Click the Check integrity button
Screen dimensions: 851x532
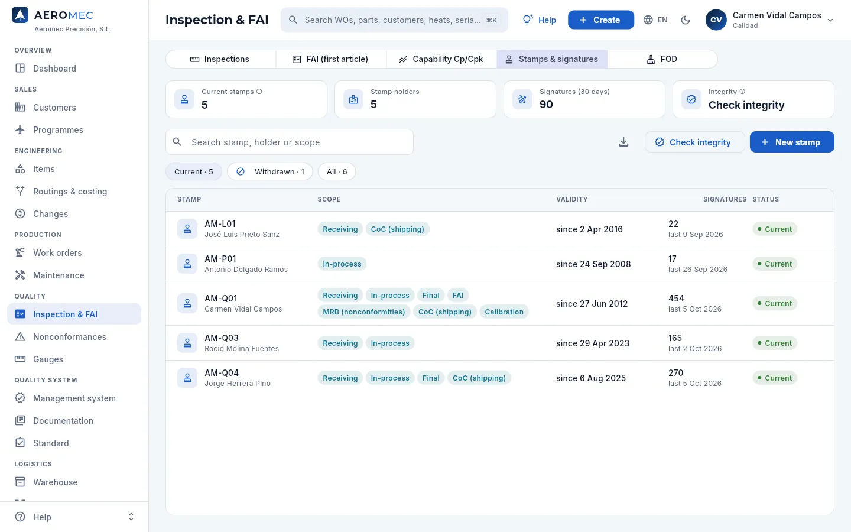click(x=694, y=142)
